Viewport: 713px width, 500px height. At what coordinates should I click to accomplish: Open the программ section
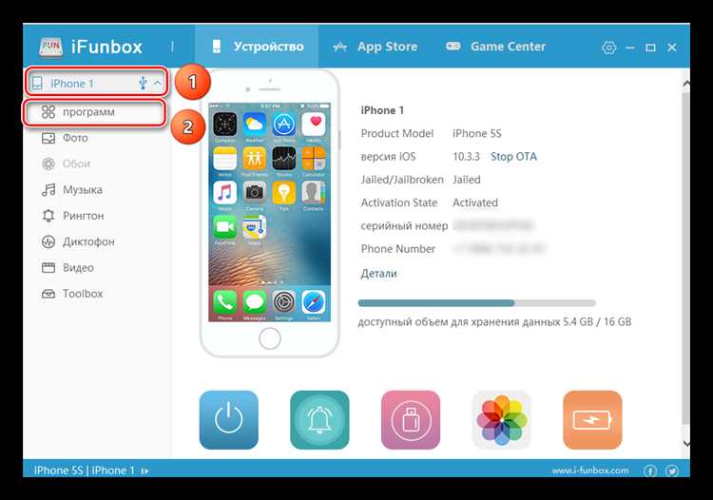pos(94,112)
